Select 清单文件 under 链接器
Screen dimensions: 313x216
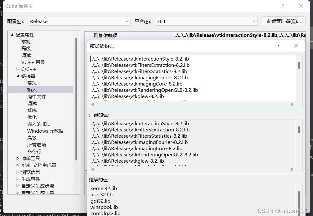37,97
